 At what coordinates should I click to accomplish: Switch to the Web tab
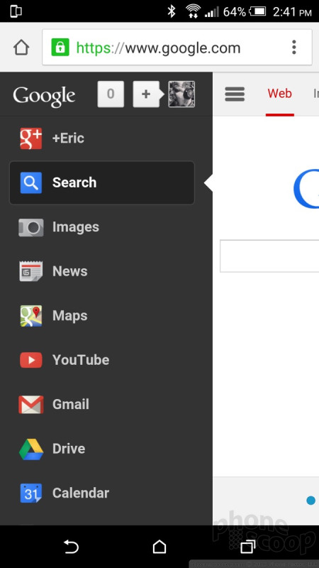tap(279, 94)
